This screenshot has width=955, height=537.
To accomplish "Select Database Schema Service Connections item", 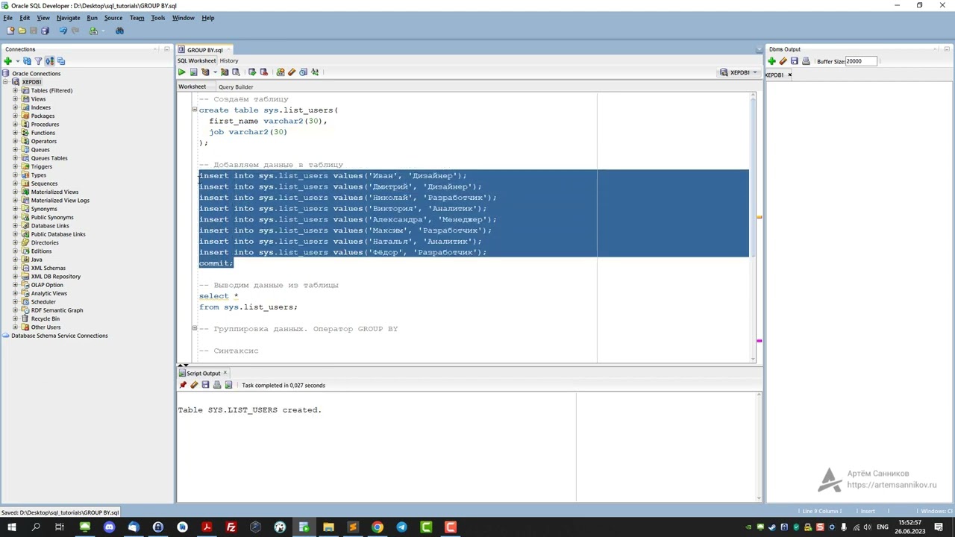I will [59, 336].
